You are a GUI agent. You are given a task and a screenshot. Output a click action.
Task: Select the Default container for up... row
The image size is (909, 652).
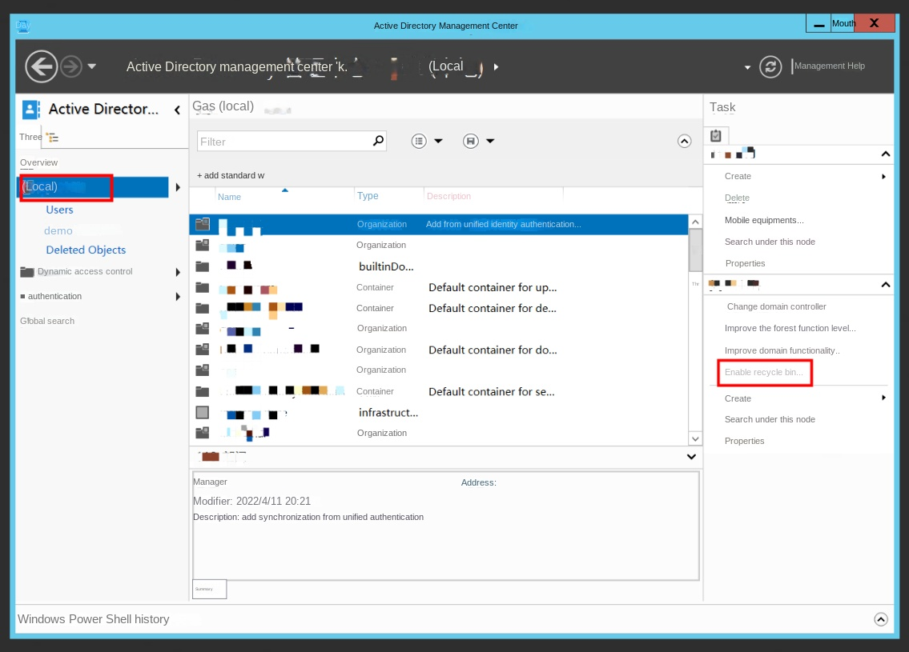(438, 288)
